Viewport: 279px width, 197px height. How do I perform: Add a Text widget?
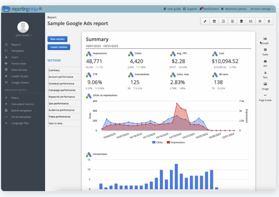pos(265,75)
